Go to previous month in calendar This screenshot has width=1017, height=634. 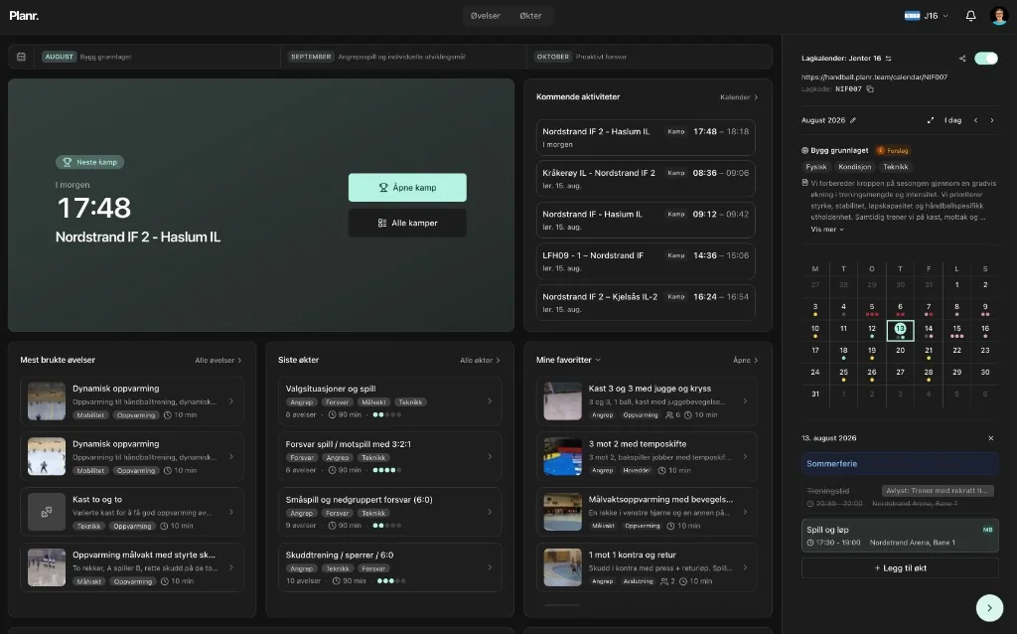[x=975, y=120]
